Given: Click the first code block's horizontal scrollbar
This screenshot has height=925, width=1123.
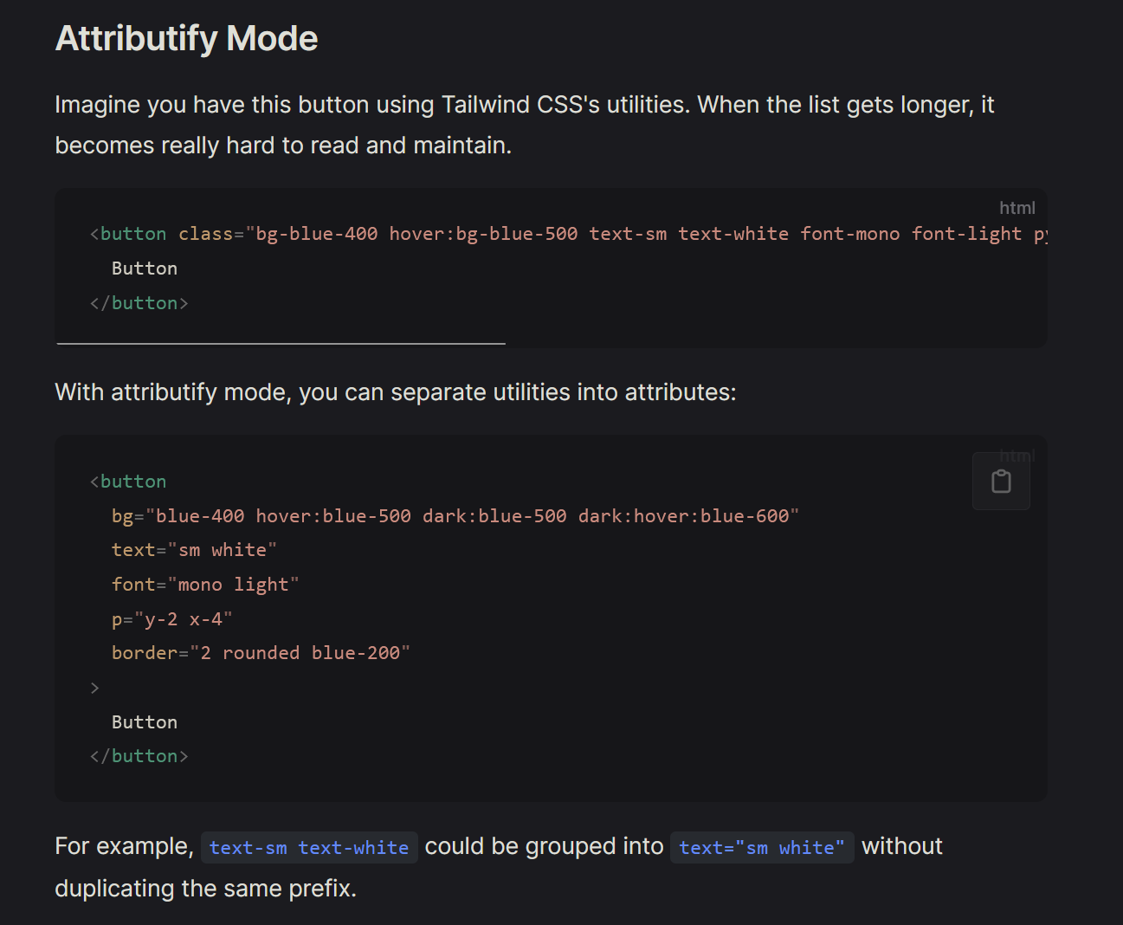Looking at the screenshot, I should tap(281, 344).
